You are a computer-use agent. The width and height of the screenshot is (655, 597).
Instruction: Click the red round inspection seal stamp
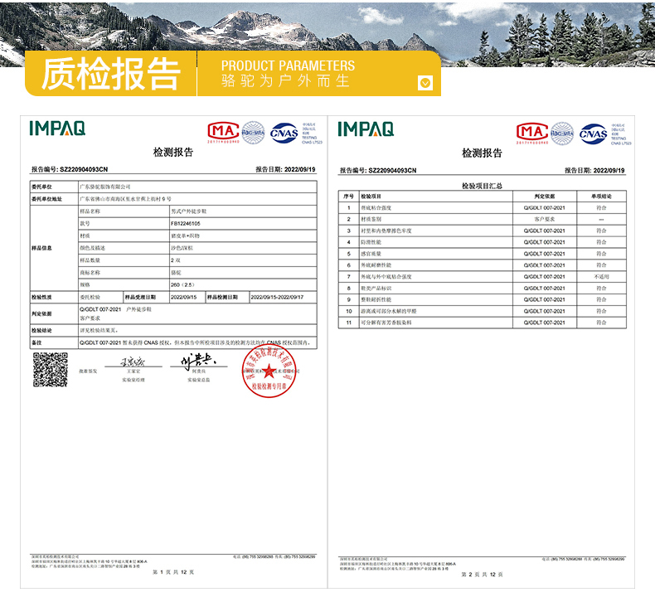[269, 371]
